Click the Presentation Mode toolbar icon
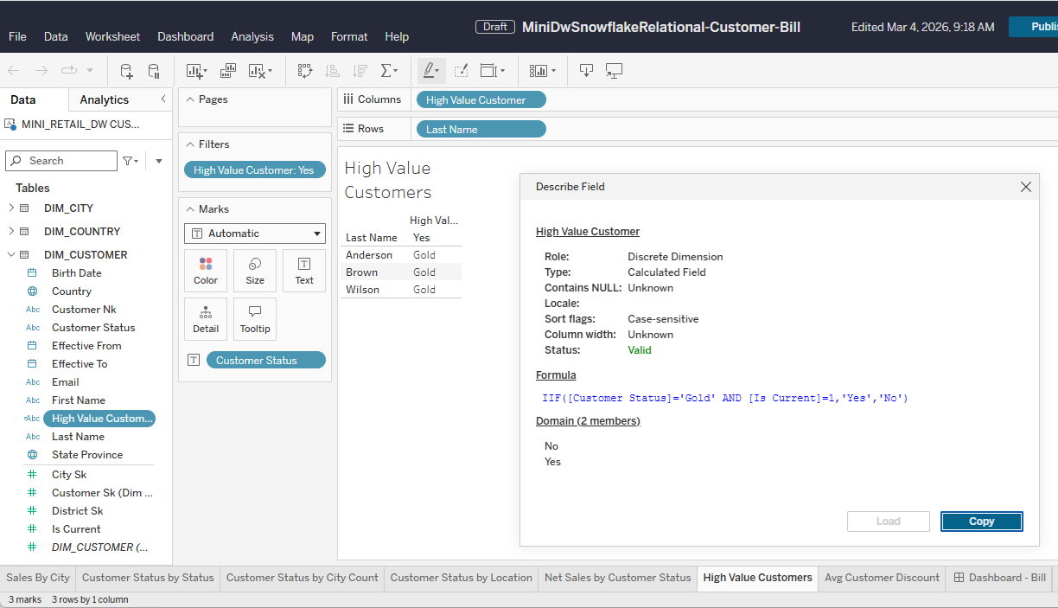Viewport: 1058px width, 608px height. pos(615,71)
